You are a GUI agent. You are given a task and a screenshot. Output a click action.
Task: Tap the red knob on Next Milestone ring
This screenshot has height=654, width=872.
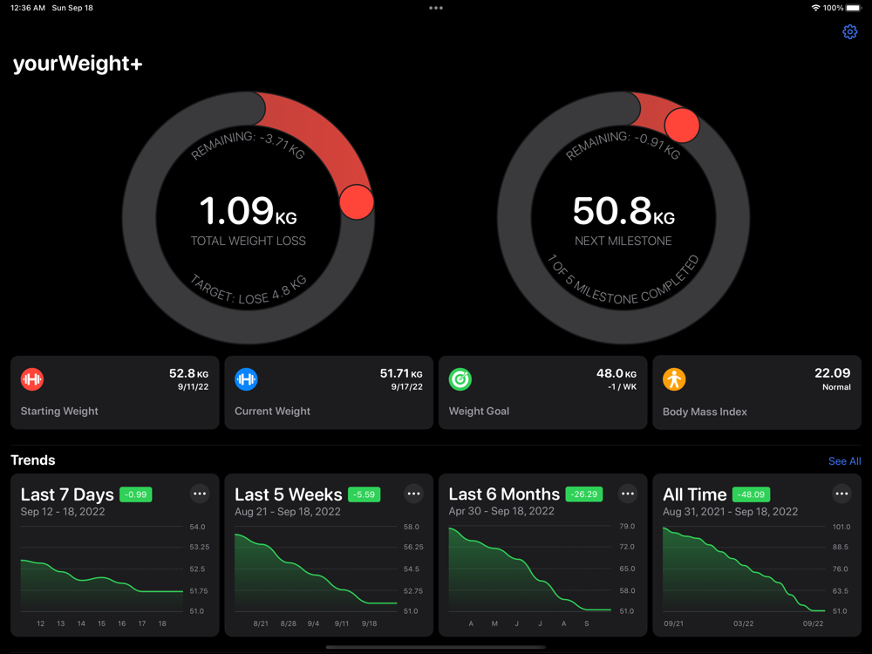tap(682, 125)
